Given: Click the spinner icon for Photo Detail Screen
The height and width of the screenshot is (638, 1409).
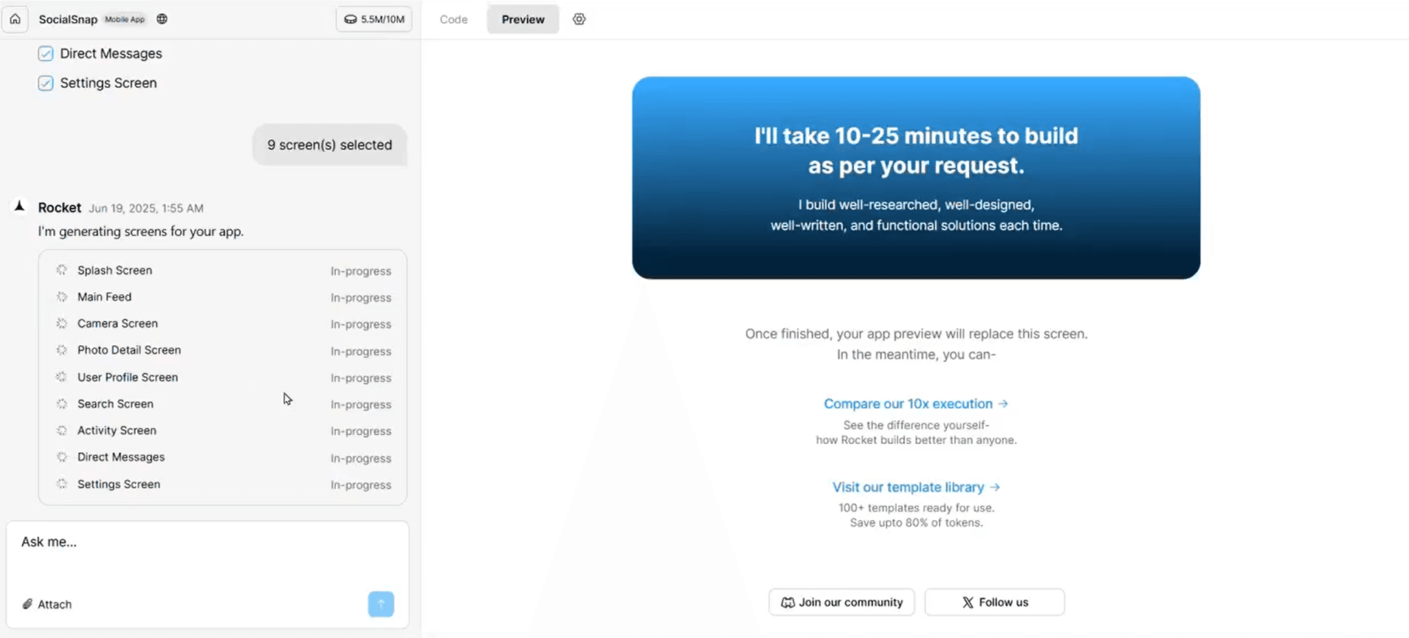Looking at the screenshot, I should point(62,350).
